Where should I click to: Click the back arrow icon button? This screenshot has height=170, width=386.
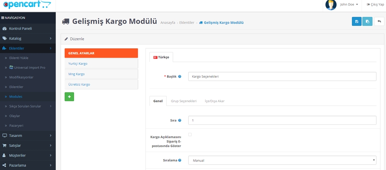(x=379, y=22)
